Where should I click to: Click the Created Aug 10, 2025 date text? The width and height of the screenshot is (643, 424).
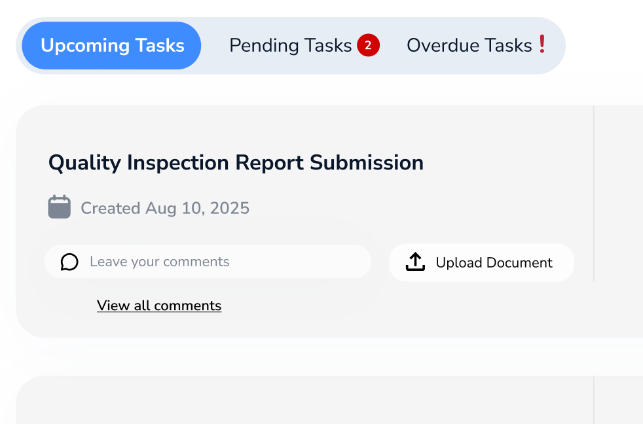pyautogui.click(x=165, y=209)
